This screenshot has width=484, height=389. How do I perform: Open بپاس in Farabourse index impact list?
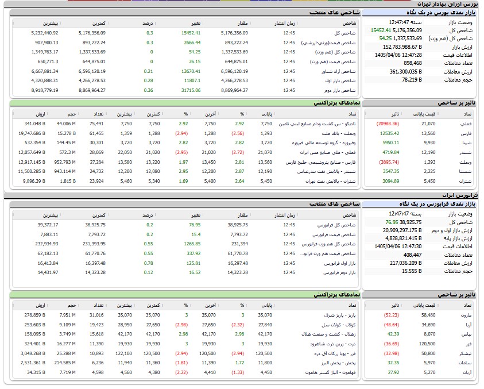click(467, 334)
